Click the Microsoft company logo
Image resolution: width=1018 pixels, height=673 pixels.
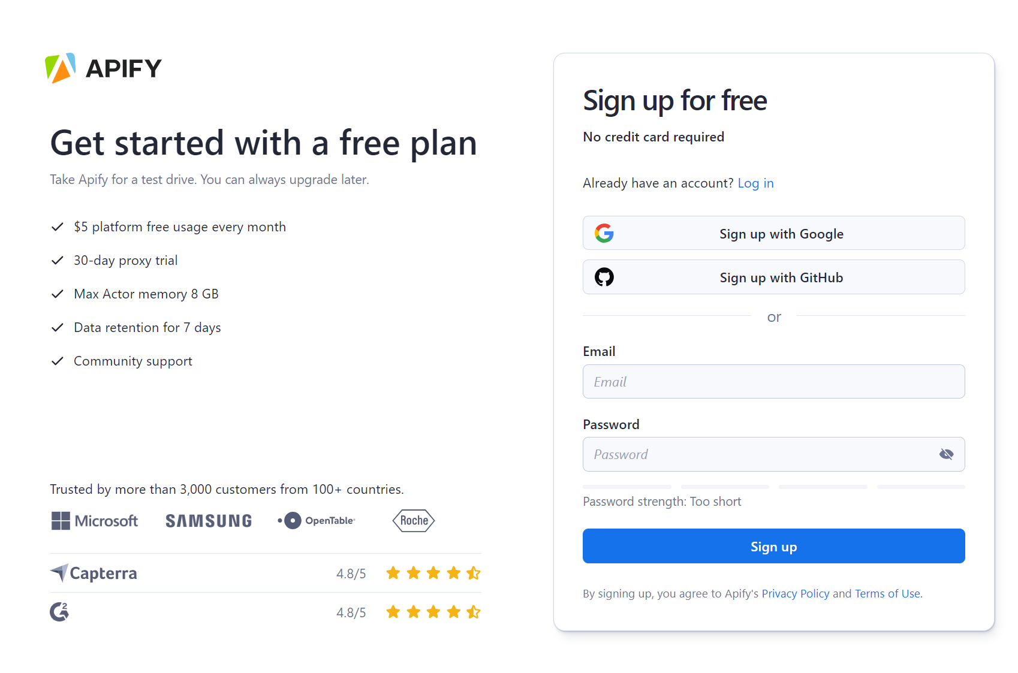pos(94,520)
